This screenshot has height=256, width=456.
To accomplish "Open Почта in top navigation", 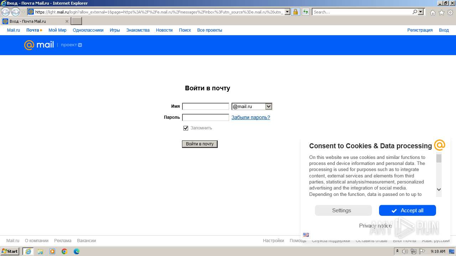I will 32,30.
